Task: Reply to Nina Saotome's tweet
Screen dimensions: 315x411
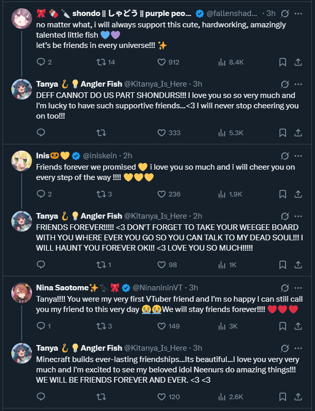Action: pos(41,326)
